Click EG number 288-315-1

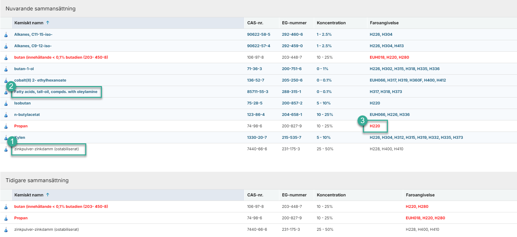[x=292, y=92]
